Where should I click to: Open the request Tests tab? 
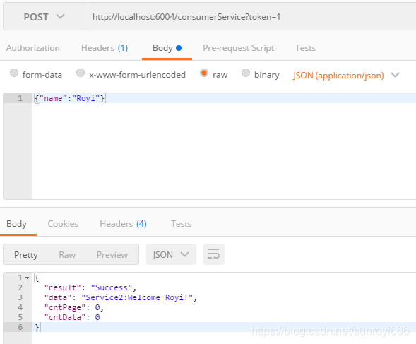(x=305, y=48)
